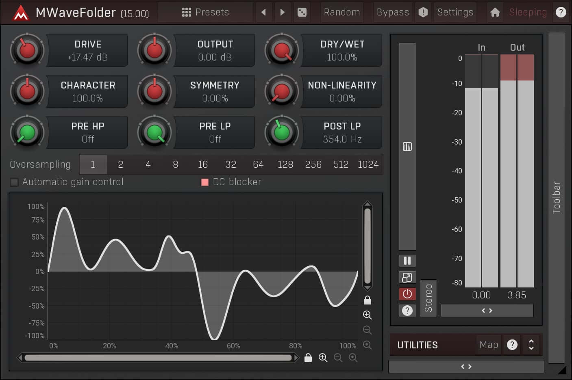Click the Drive knob

27,50
